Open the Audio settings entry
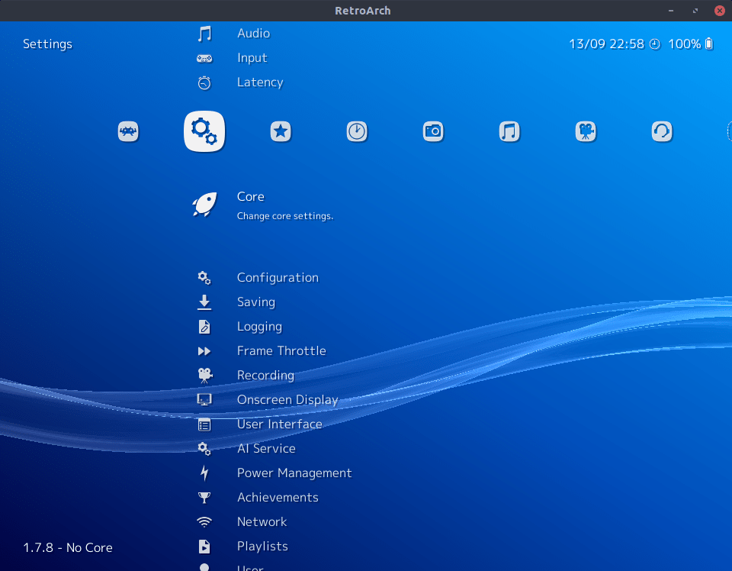732x571 pixels. (x=253, y=34)
